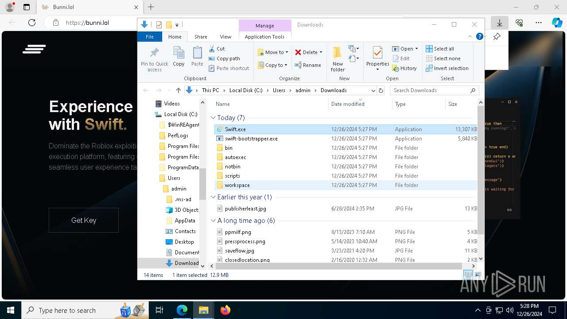Click the refresh address bar button
The height and width of the screenshot is (319, 567).
pos(381,90)
